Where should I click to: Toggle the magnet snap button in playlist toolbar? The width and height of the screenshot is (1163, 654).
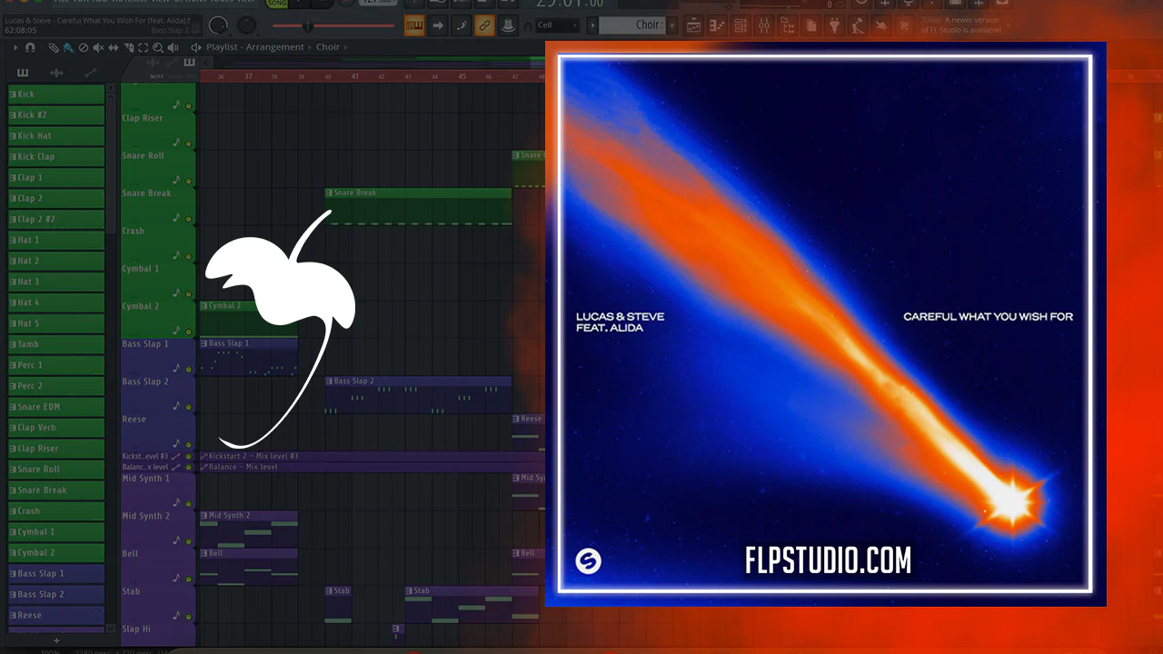point(30,47)
